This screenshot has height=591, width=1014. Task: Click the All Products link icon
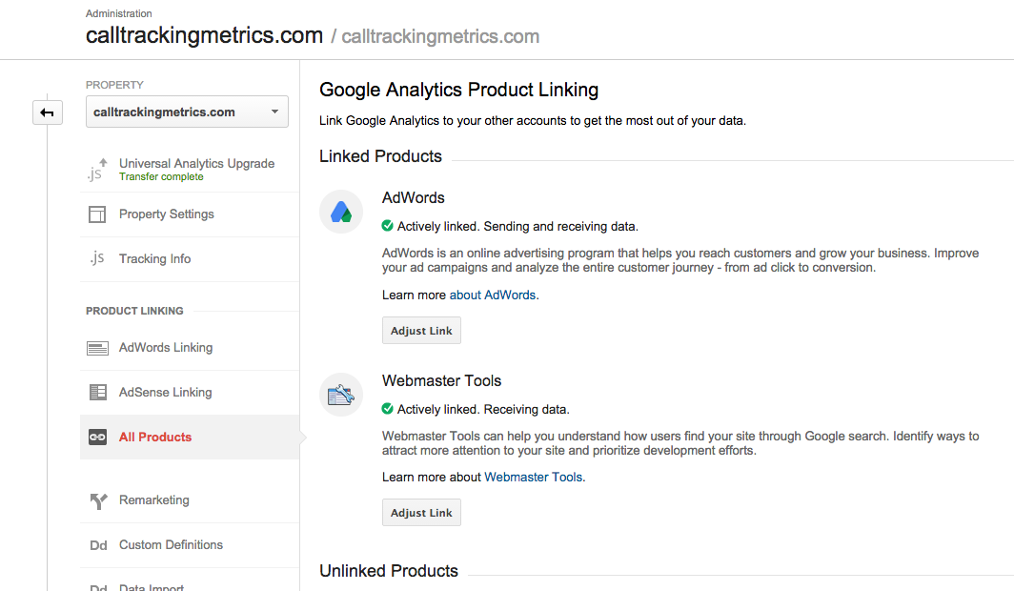click(x=97, y=438)
